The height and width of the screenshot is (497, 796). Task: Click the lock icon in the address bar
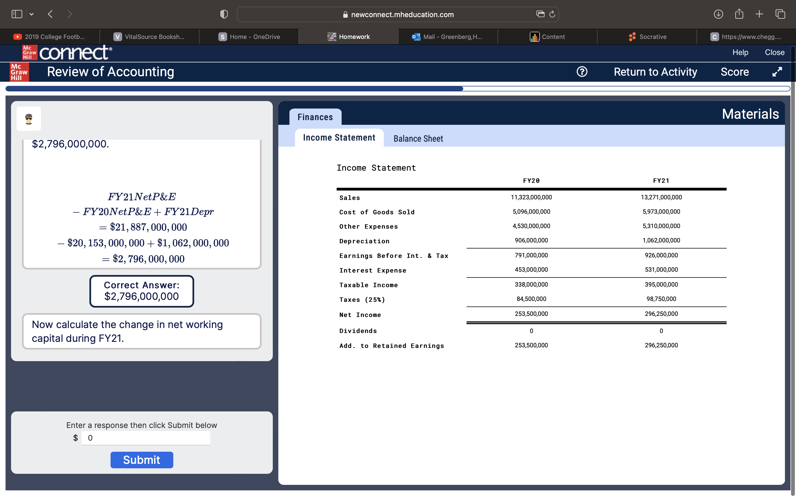click(345, 14)
